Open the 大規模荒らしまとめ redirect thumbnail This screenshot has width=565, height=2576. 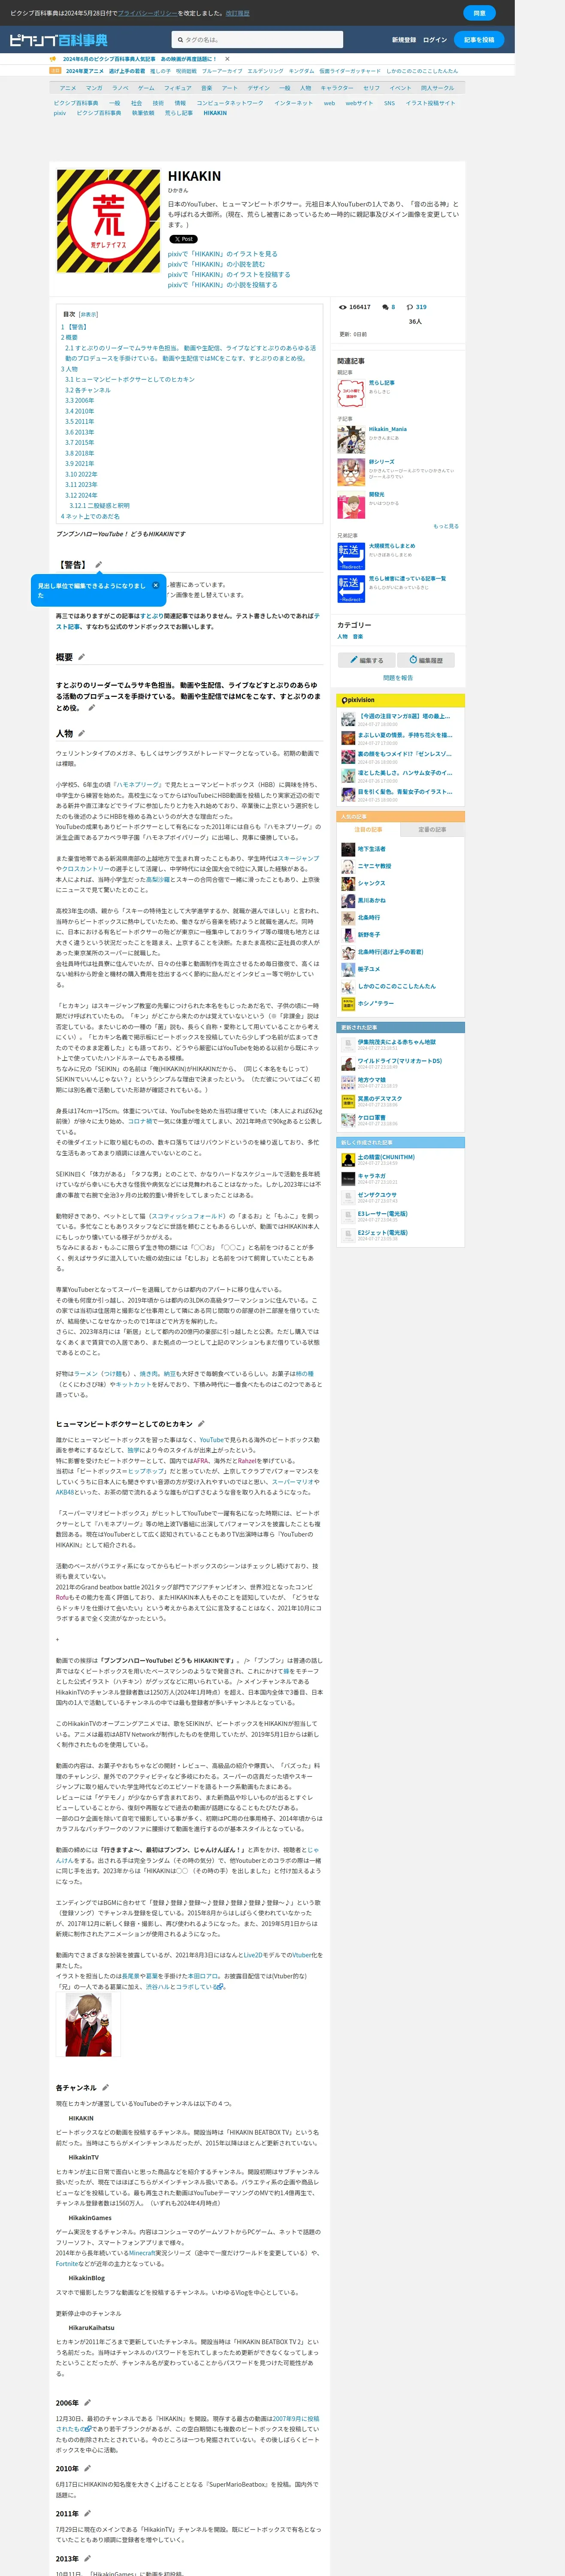pyautogui.click(x=350, y=556)
